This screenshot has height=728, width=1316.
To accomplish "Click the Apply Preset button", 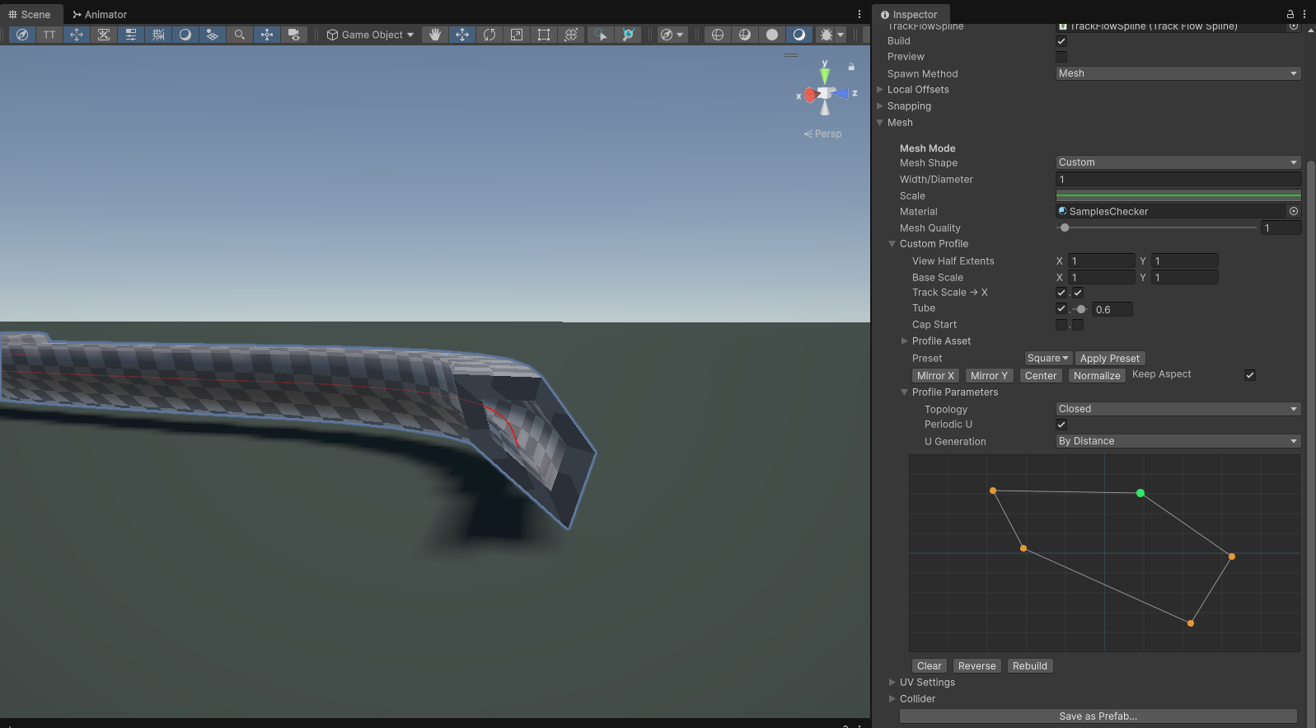I will 1109,359.
